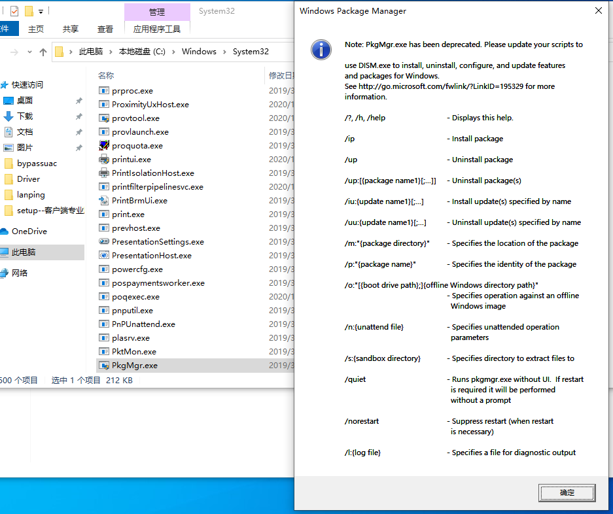
Task: Select OneDrive in navigation pane
Action: [x=29, y=231]
